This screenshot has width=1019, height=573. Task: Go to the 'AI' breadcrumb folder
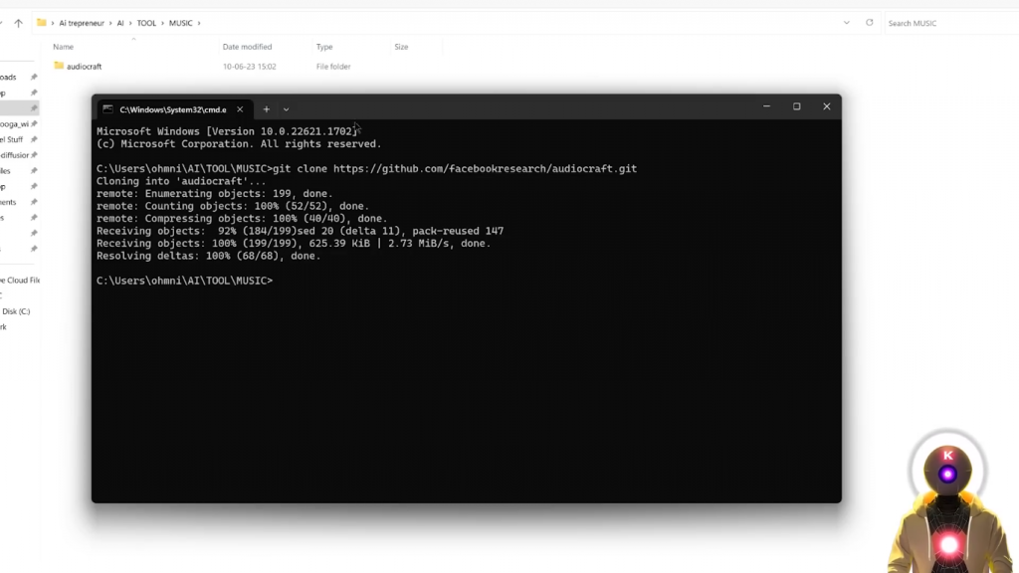[120, 23]
